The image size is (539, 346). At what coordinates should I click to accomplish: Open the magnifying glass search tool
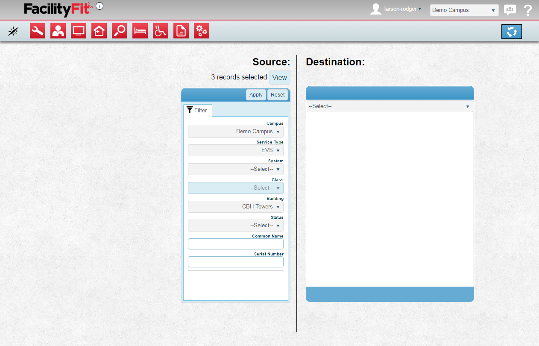pos(120,31)
